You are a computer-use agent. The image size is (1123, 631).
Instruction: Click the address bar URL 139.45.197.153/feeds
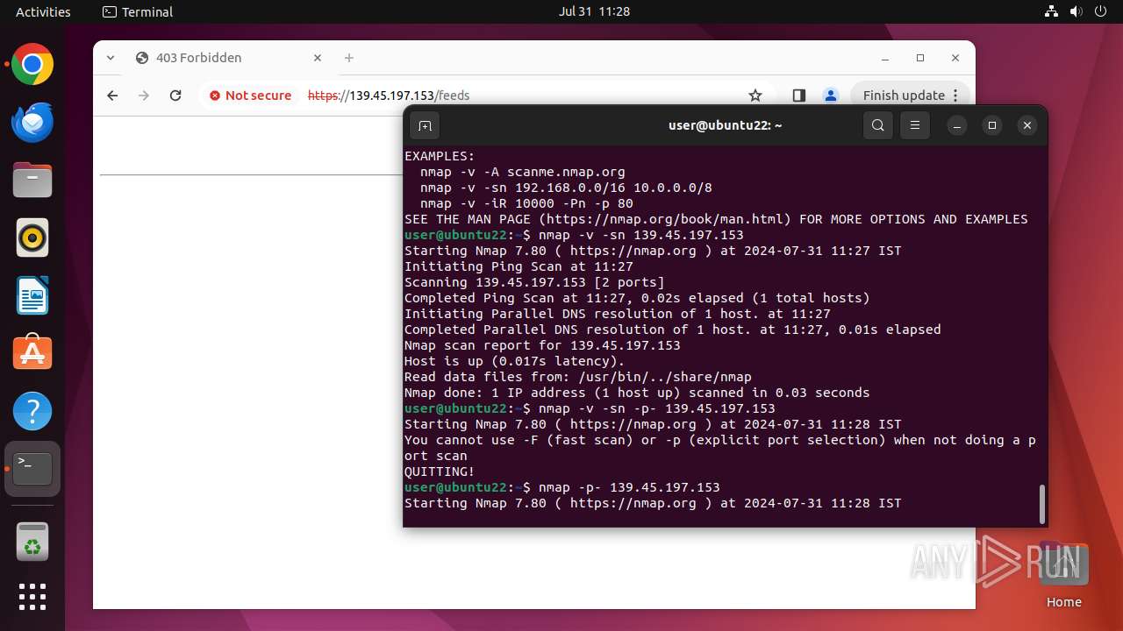click(389, 96)
